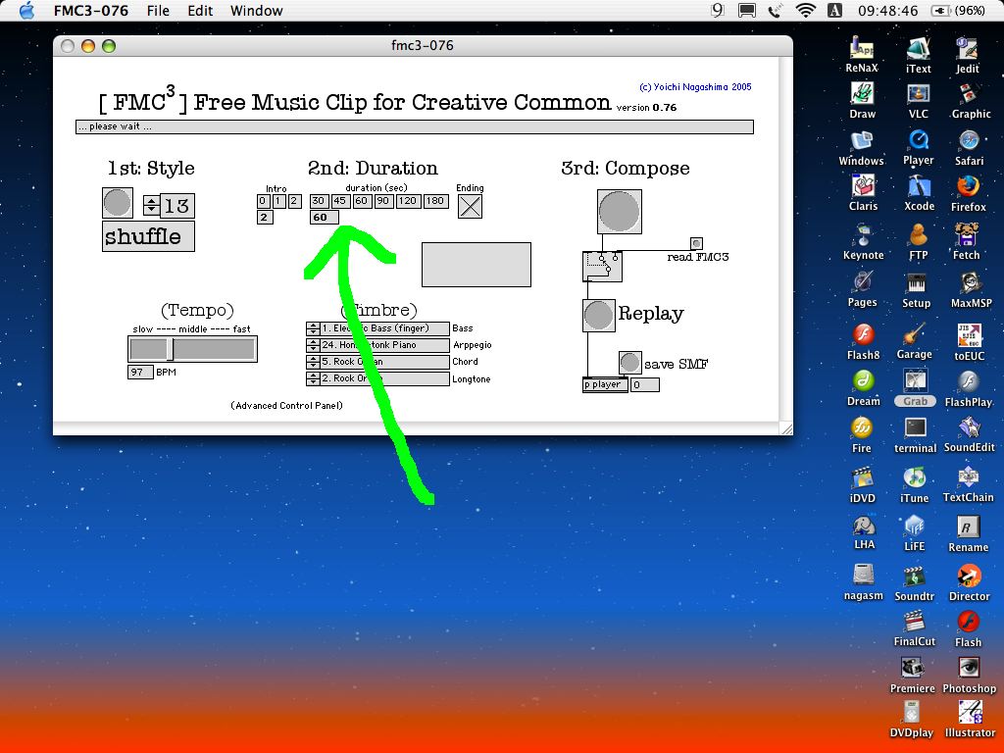Open the Apple menu
This screenshot has height=753, width=1004.
point(26,10)
